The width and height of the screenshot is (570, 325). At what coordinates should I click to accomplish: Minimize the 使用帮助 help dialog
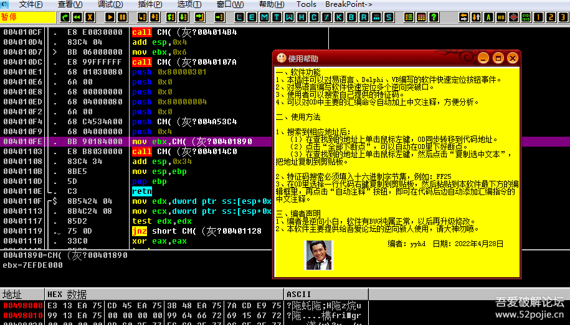point(483,58)
